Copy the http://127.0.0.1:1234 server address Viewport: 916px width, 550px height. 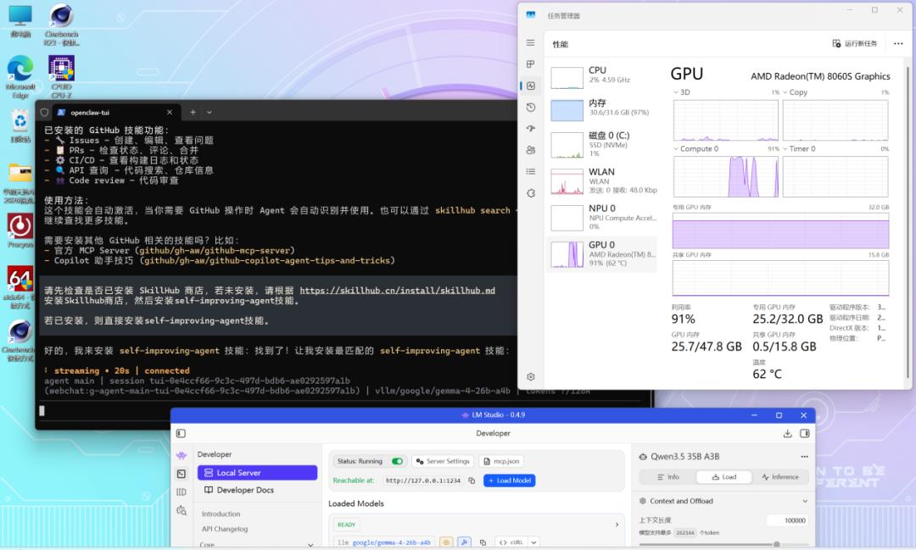pos(472,481)
